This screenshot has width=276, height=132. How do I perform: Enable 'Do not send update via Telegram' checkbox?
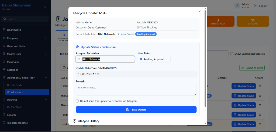(77, 101)
